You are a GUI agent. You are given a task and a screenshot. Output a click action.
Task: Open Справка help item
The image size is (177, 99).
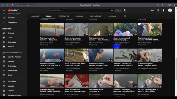coord(11,91)
